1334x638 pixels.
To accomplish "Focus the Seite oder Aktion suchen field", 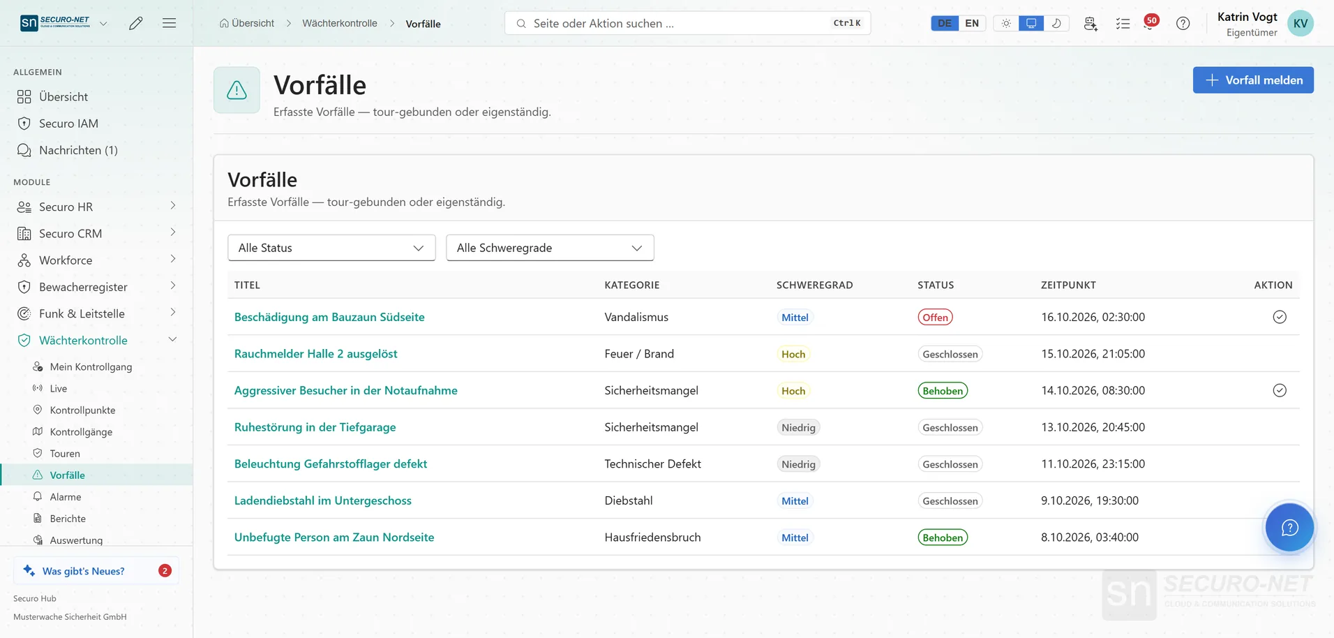I will (x=687, y=23).
